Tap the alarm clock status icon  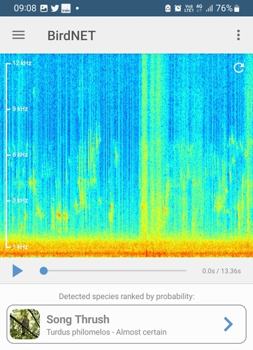[x=178, y=8]
